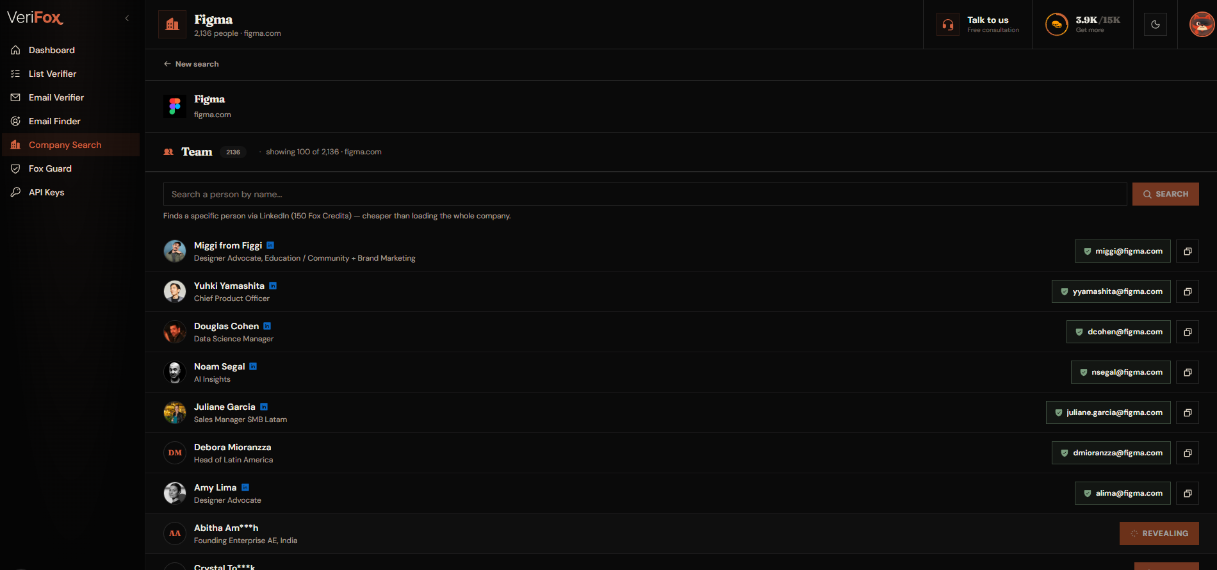Click the 2136 team count badge
This screenshot has width=1217, height=570.
click(x=233, y=152)
